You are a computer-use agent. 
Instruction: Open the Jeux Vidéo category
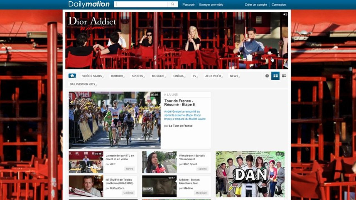(x=213, y=76)
